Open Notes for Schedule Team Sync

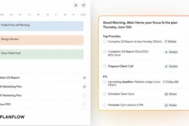(171, 94)
